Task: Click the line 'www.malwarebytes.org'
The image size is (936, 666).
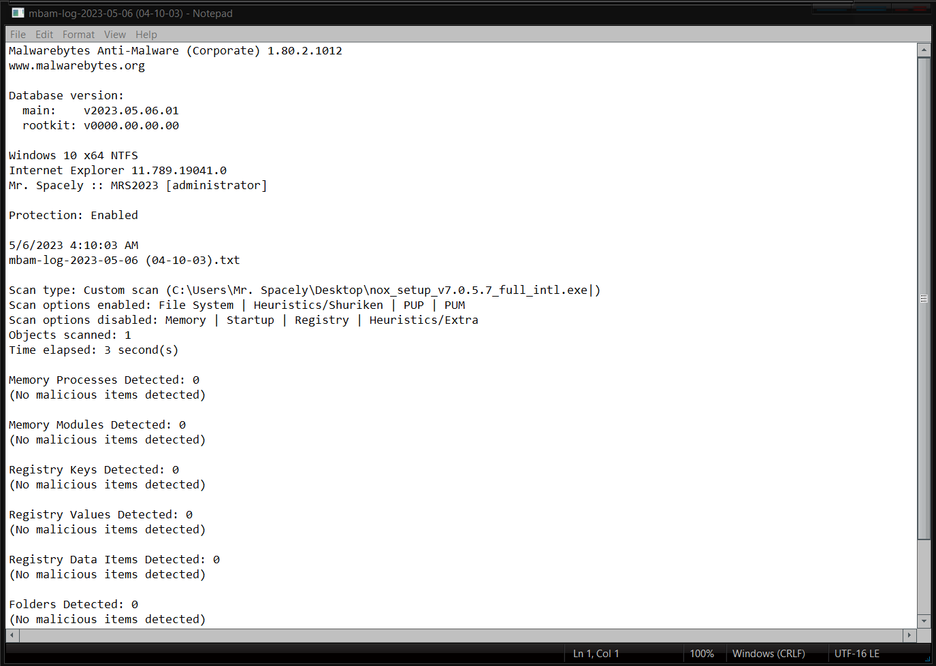Action: tap(77, 66)
